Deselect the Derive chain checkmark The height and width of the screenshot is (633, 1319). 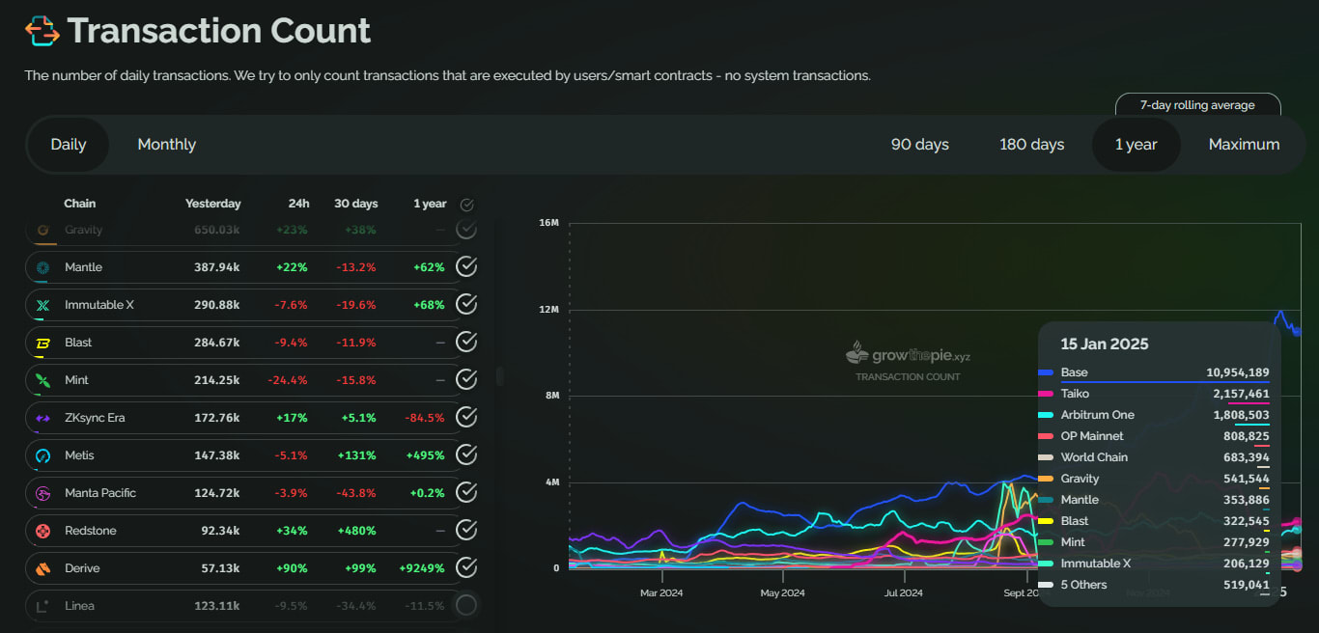[466, 568]
